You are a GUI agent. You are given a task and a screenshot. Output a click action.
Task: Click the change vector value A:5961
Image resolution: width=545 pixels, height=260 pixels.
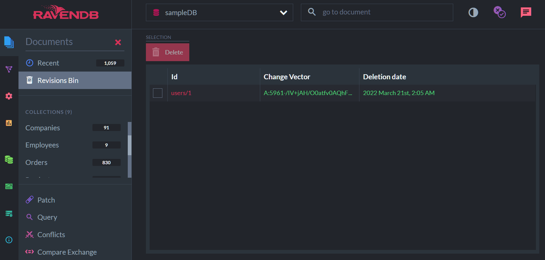coord(308,93)
